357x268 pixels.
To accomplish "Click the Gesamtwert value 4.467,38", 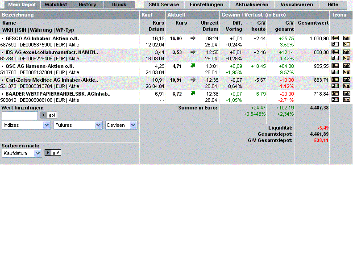I will click(x=319, y=108).
